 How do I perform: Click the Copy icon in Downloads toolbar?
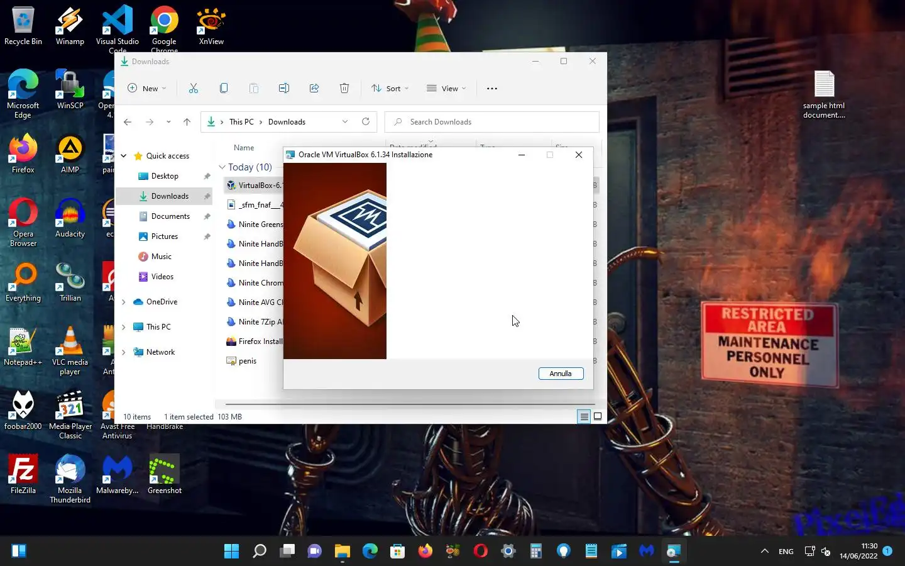click(x=224, y=88)
